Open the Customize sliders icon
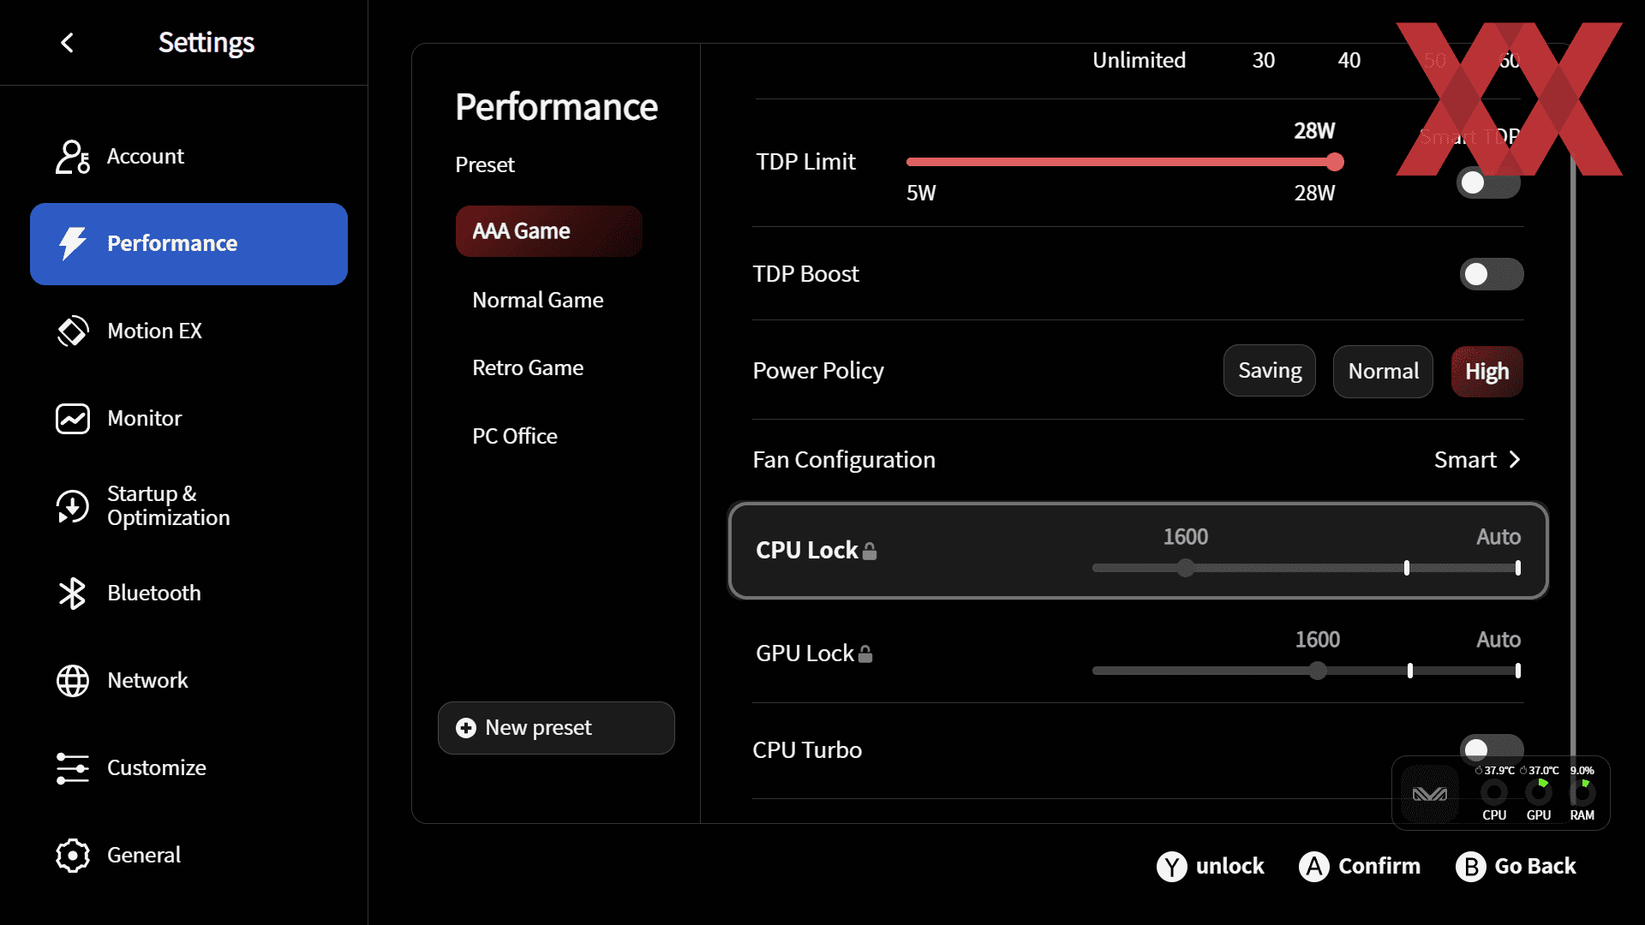Viewport: 1645px width, 925px height. point(73,768)
